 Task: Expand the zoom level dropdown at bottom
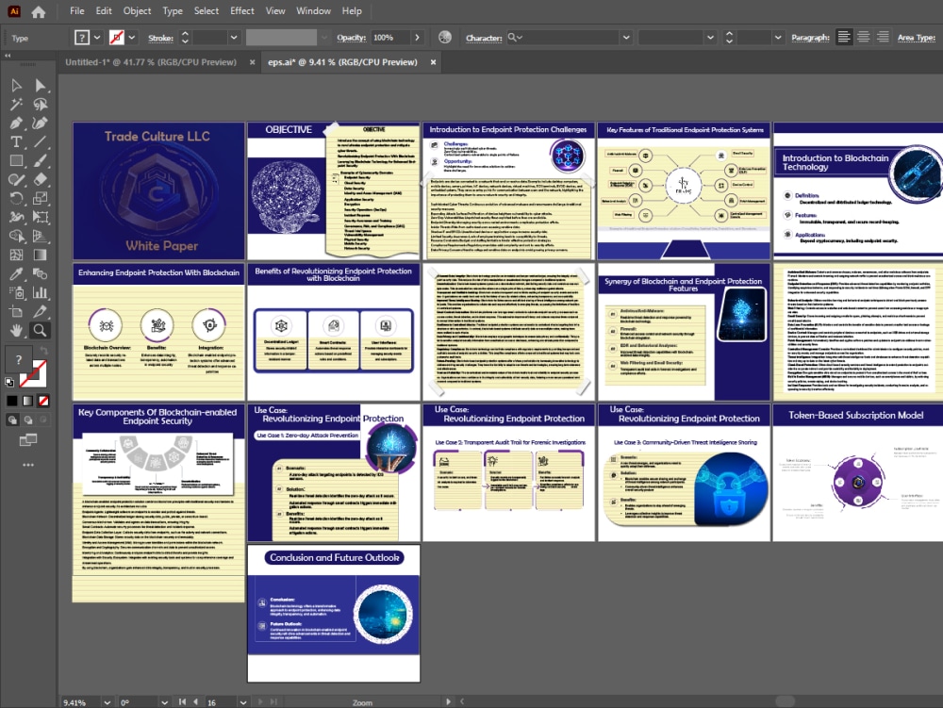pyautogui.click(x=108, y=702)
